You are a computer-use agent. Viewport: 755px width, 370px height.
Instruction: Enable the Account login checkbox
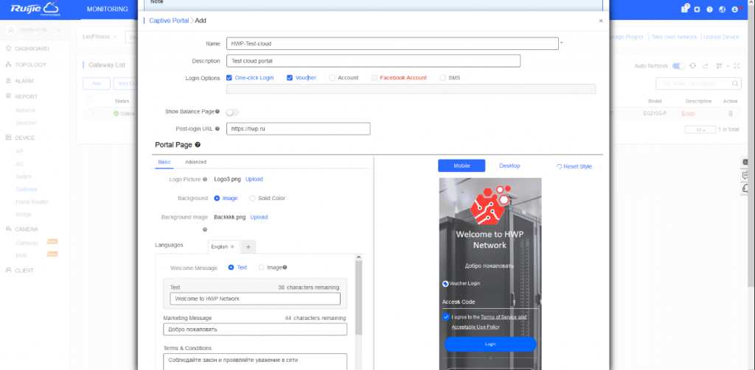pos(333,77)
